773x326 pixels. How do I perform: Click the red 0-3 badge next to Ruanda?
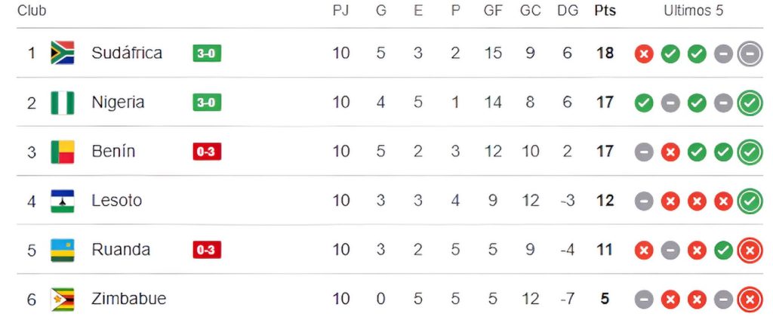point(207,250)
